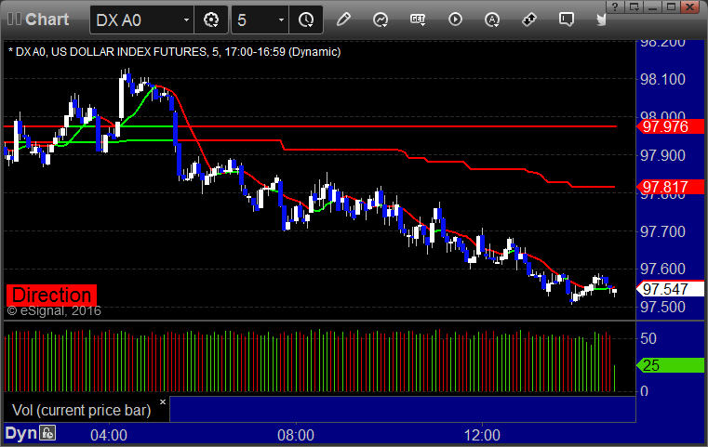Open help with the question mark button
Screen dimensions: 708x447
click(x=616, y=7)
